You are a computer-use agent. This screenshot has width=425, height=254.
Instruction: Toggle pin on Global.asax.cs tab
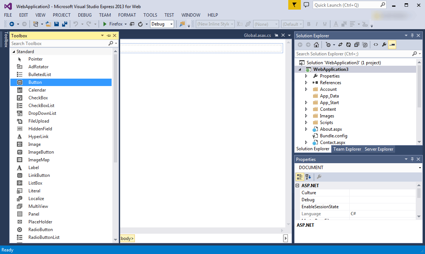click(x=276, y=35)
